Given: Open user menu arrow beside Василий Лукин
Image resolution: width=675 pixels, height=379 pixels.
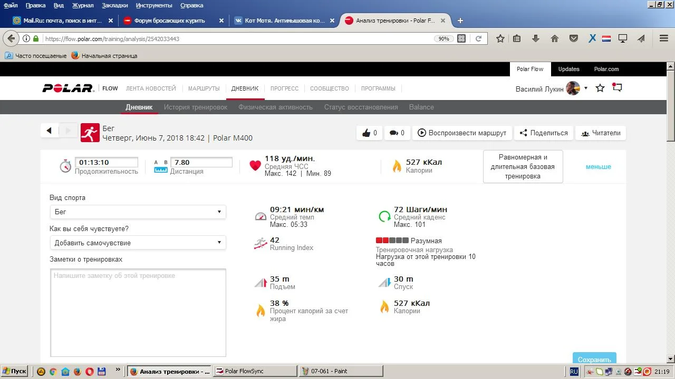Looking at the screenshot, I should pyautogui.click(x=586, y=88).
